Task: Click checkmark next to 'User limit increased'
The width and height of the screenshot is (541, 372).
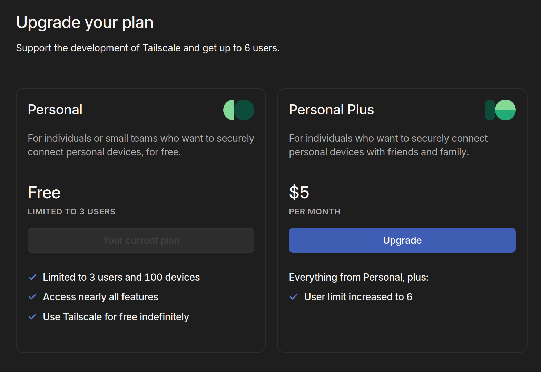Action: click(294, 297)
